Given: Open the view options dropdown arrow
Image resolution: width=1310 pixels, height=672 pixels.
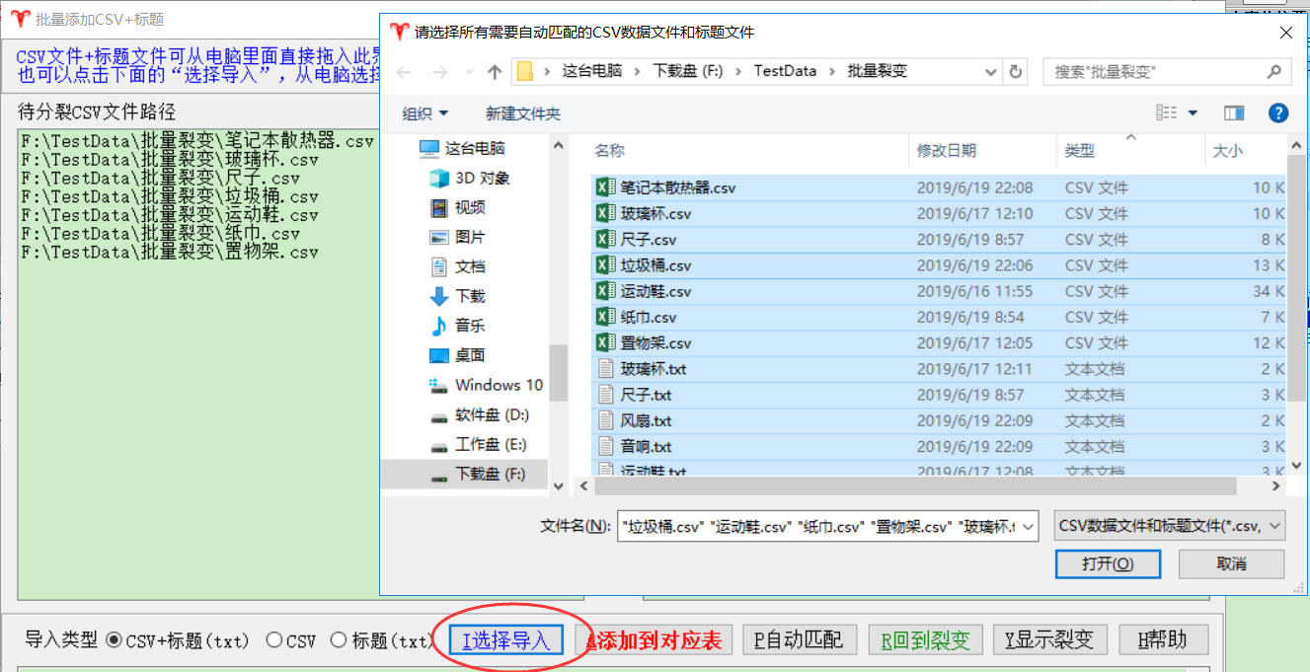Looking at the screenshot, I should (x=1193, y=113).
